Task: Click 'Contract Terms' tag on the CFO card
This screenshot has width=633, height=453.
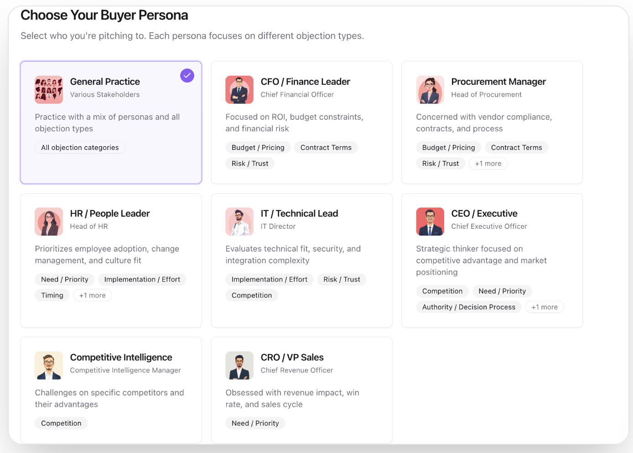Action: (x=326, y=148)
